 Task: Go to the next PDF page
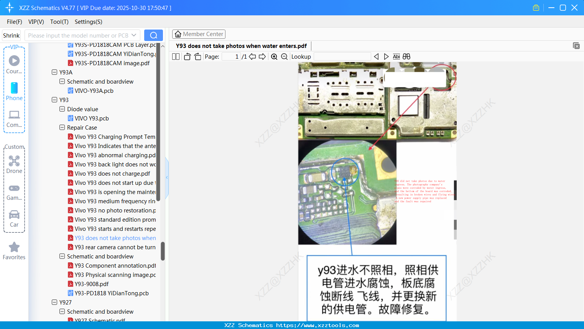pyautogui.click(x=262, y=57)
